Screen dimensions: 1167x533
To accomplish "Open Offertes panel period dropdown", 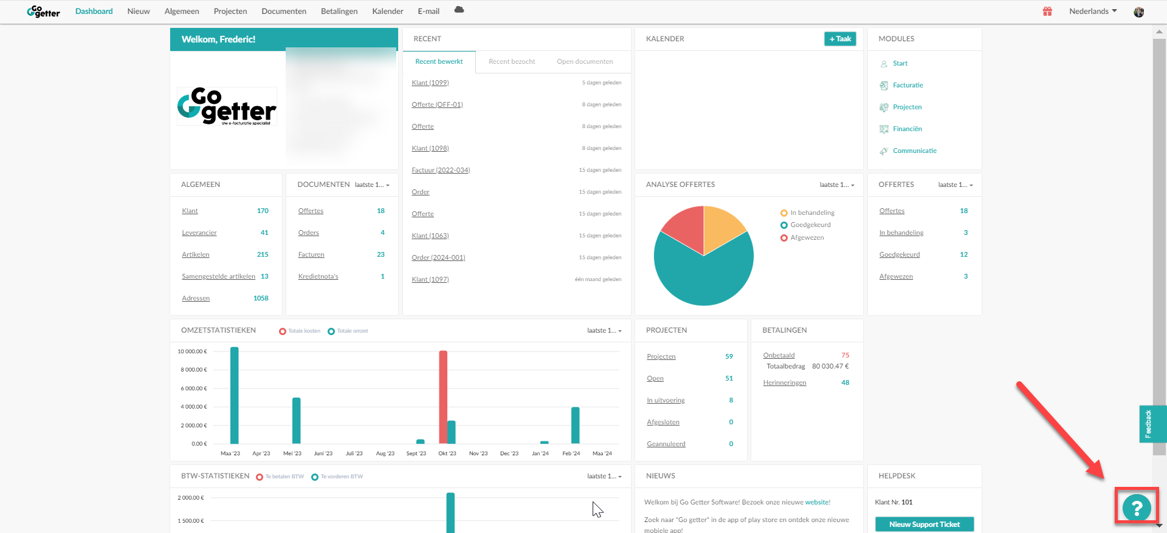I will [x=955, y=185].
